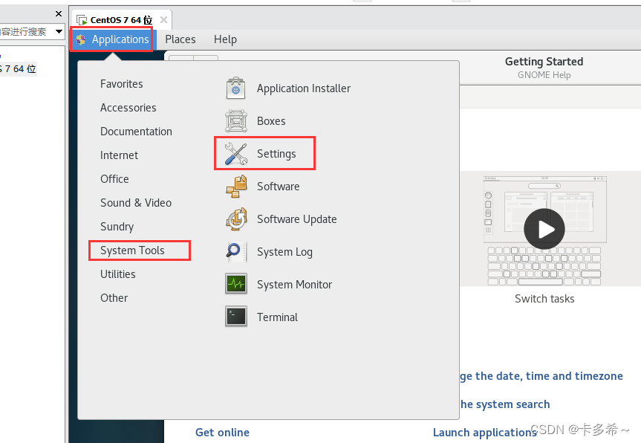Open Terminal from its label
Screen dimensions: 641x443
pos(277,317)
